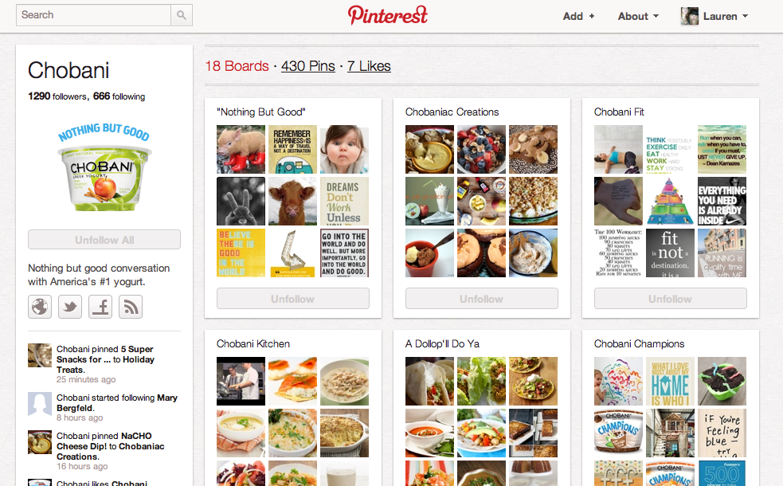
Task: Open Chobani's Facebook profile icon
Action: point(100,307)
